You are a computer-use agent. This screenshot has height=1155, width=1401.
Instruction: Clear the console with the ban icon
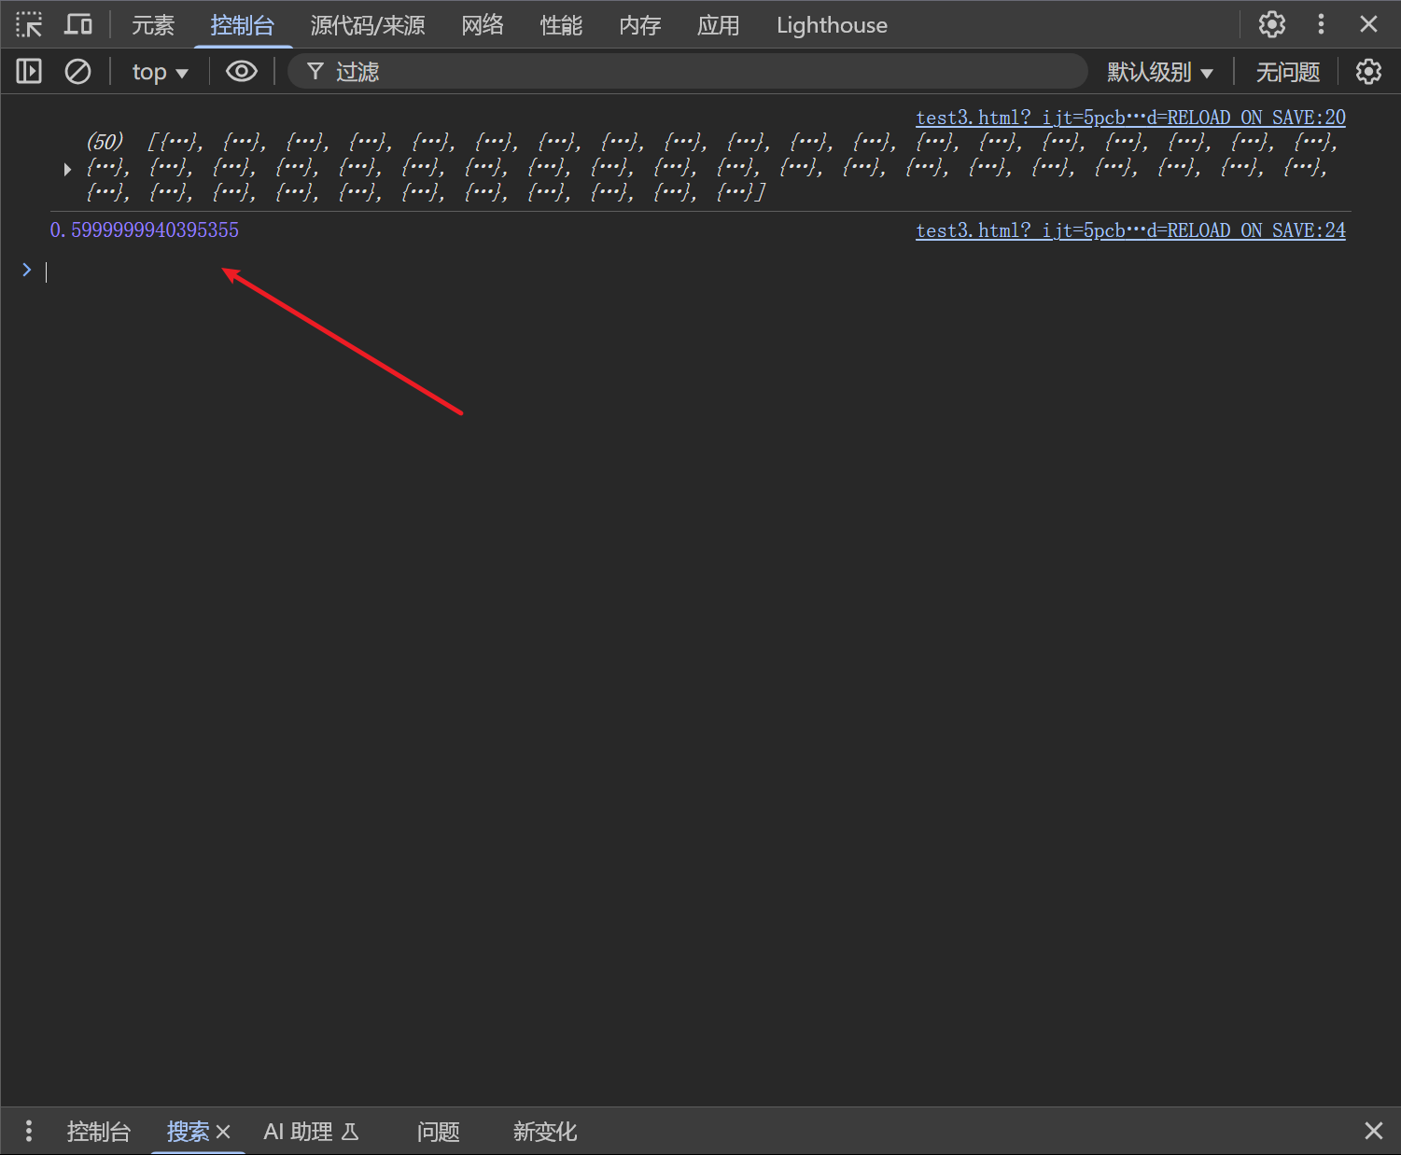(x=77, y=72)
